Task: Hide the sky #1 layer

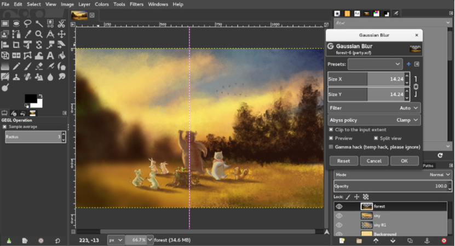Action: click(339, 225)
